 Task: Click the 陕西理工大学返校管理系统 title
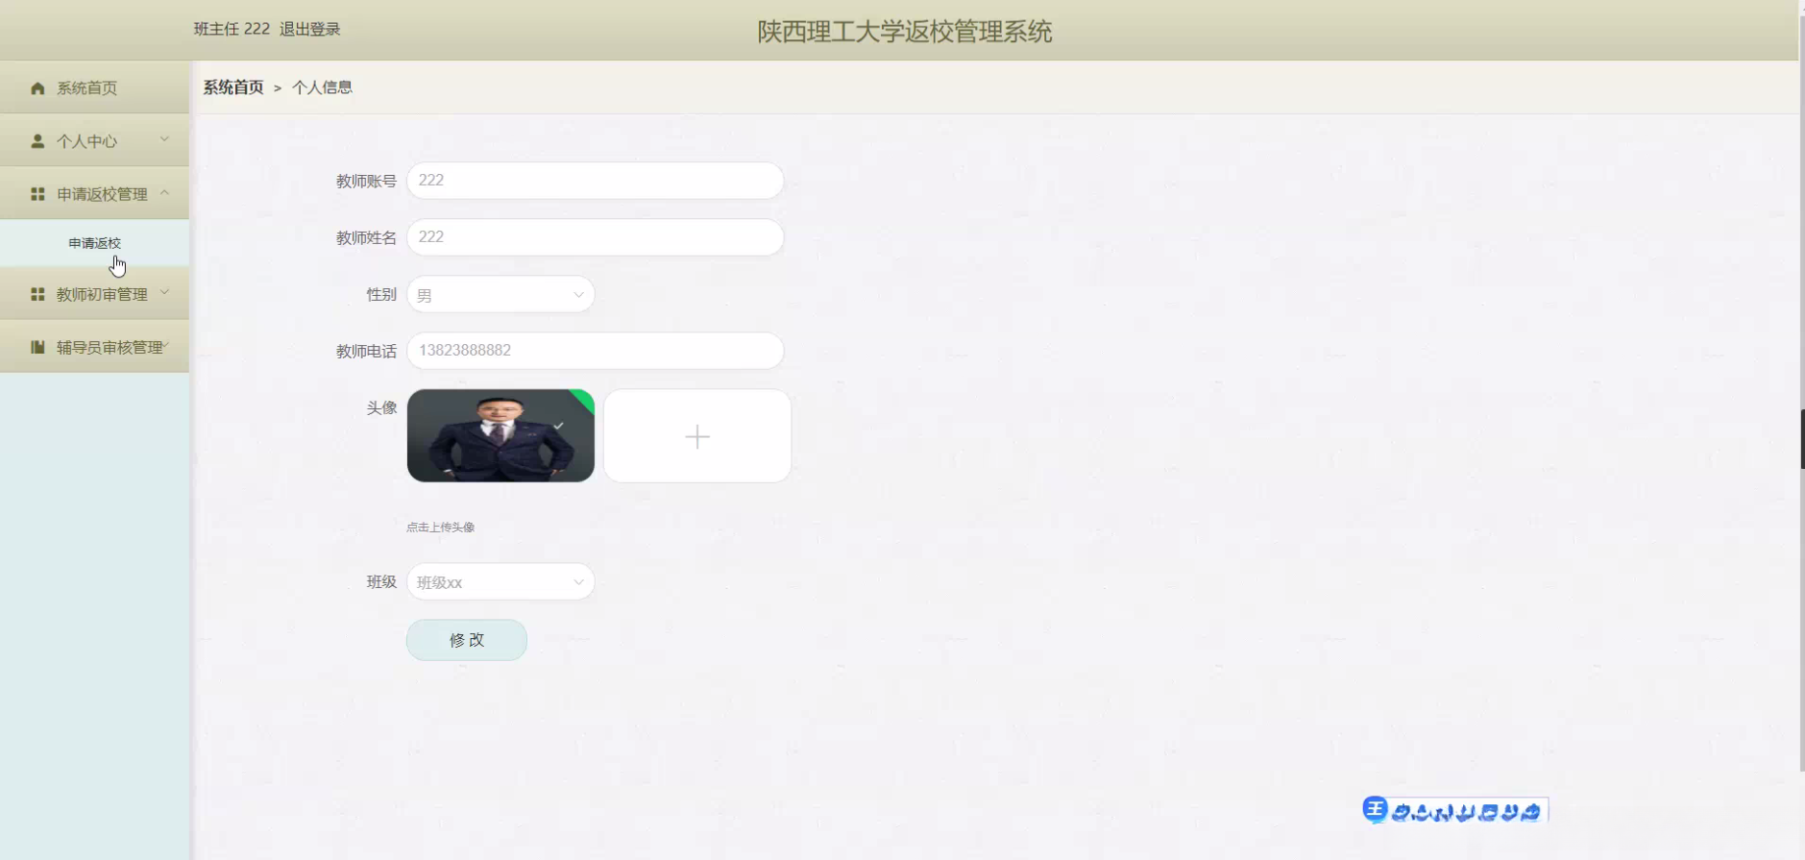click(x=905, y=32)
